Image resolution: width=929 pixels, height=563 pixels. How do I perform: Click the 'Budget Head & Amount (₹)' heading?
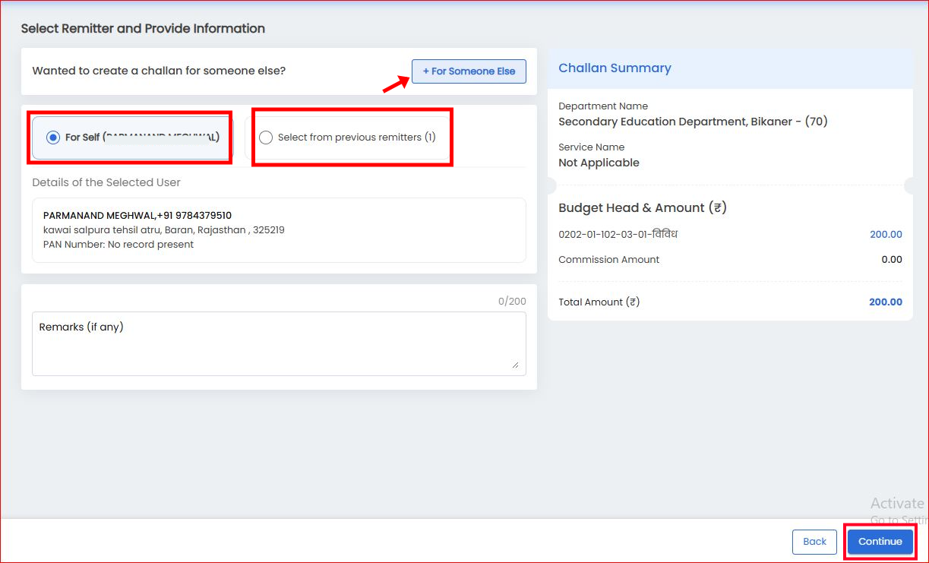pos(643,208)
